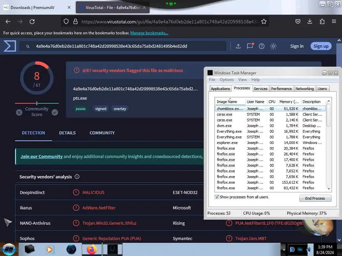Viewport: 342px width, 256px height.
Task: Click the VirusTotal search magnifier icon
Action: (x=28, y=46)
